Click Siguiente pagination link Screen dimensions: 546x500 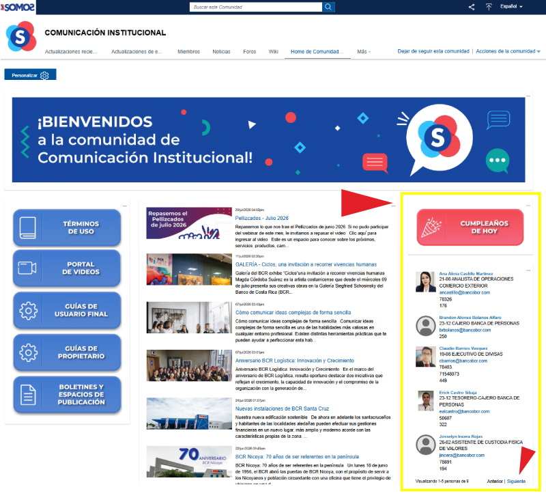516,481
